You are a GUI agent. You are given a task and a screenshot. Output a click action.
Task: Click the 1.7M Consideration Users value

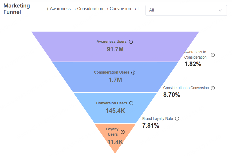pos(115,80)
